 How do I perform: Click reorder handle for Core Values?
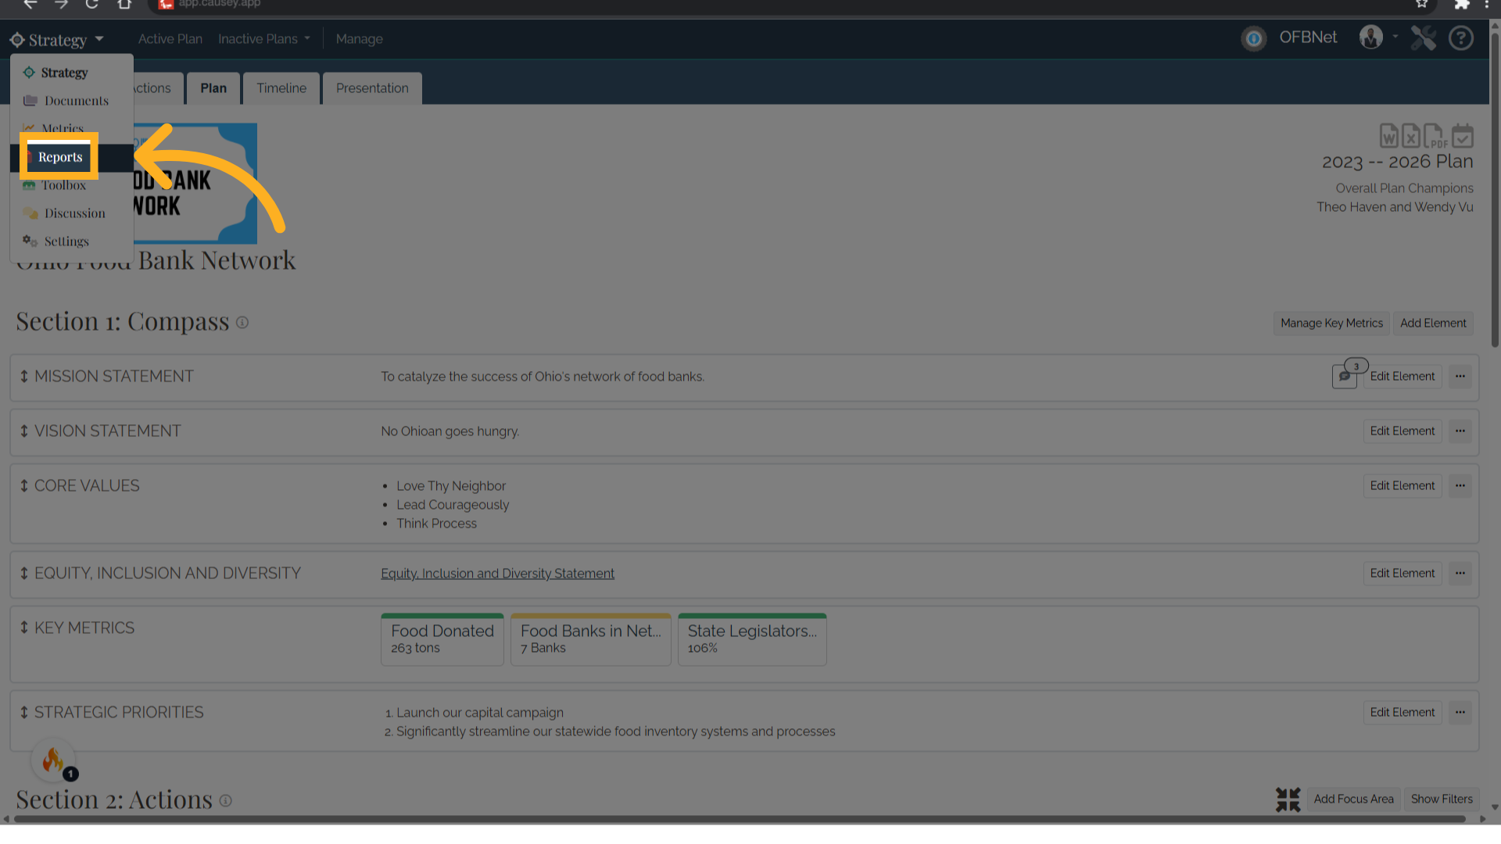24,486
